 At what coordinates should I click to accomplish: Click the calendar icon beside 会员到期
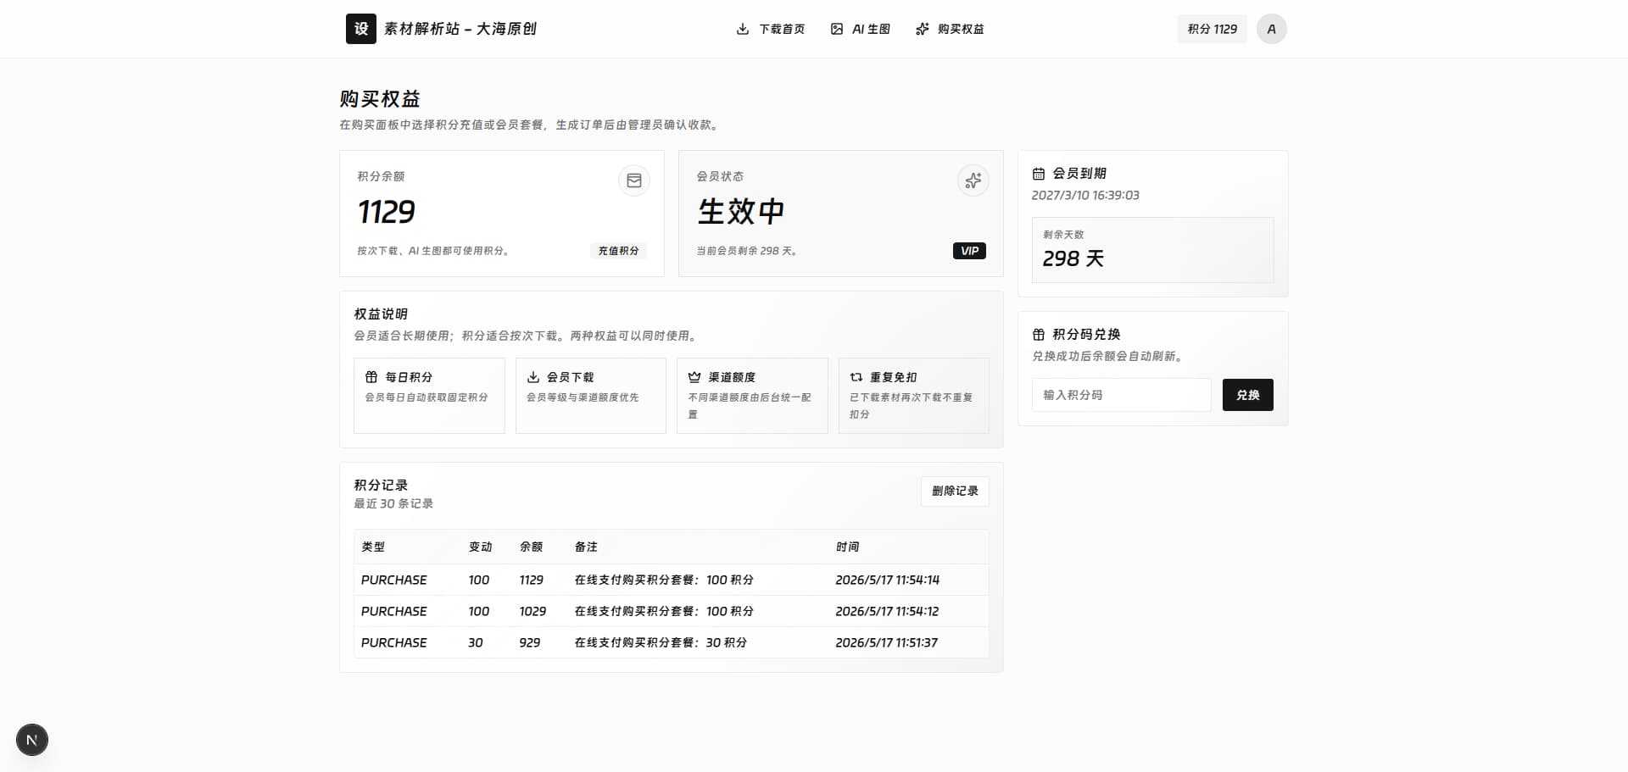pos(1039,174)
